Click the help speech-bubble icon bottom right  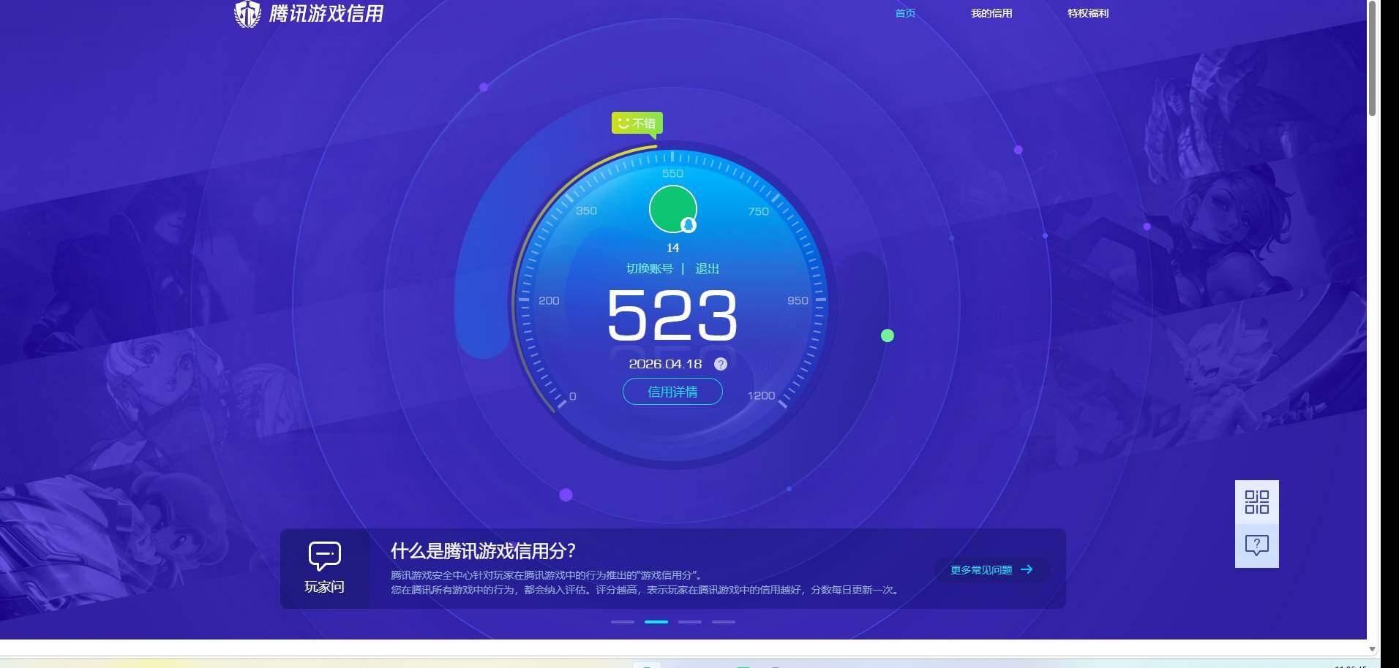pyautogui.click(x=1256, y=543)
